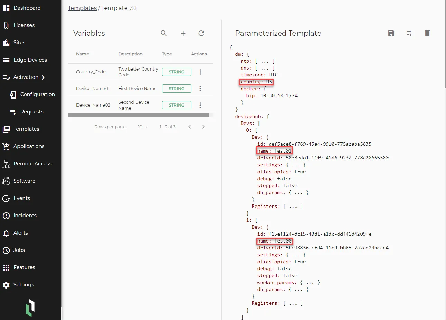Click the Dashboard sidebar icon
The height and width of the screenshot is (320, 446).
(6, 8)
